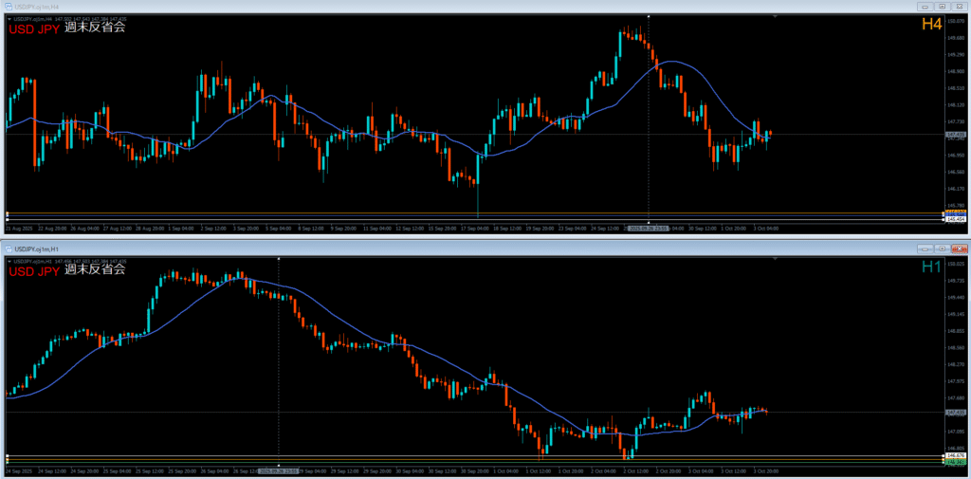Click the red USD JPY label on H4 chart

coord(34,28)
